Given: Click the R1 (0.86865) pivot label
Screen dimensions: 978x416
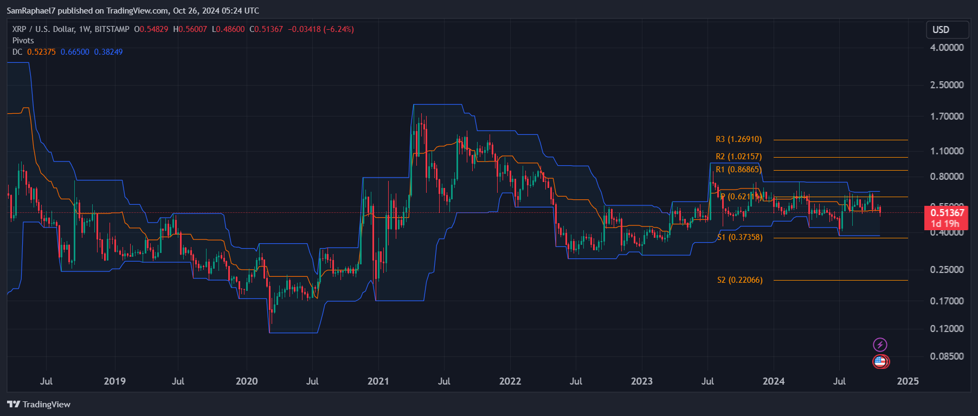Looking at the screenshot, I should [x=738, y=170].
